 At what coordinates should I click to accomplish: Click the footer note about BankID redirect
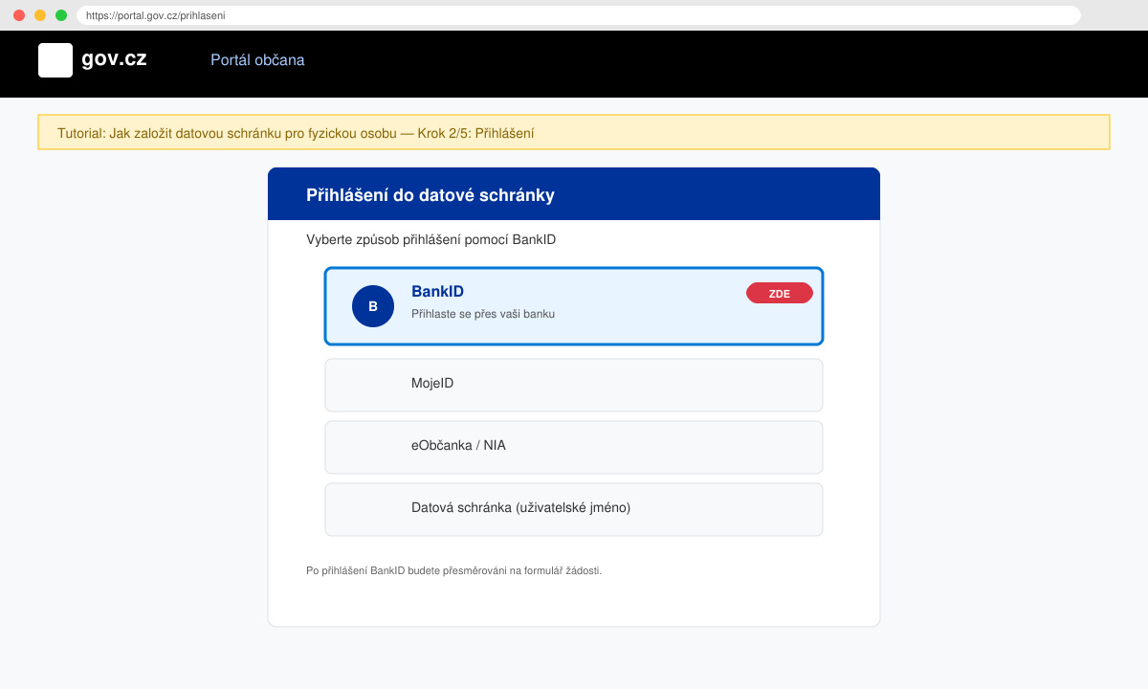(453, 570)
